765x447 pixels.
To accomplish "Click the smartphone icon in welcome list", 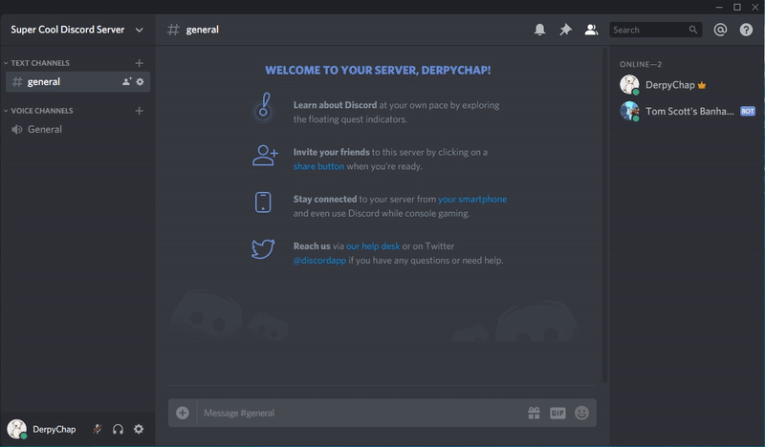I will [263, 202].
